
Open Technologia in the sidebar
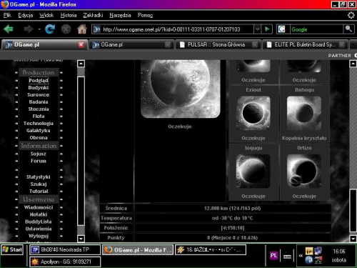click(x=39, y=124)
